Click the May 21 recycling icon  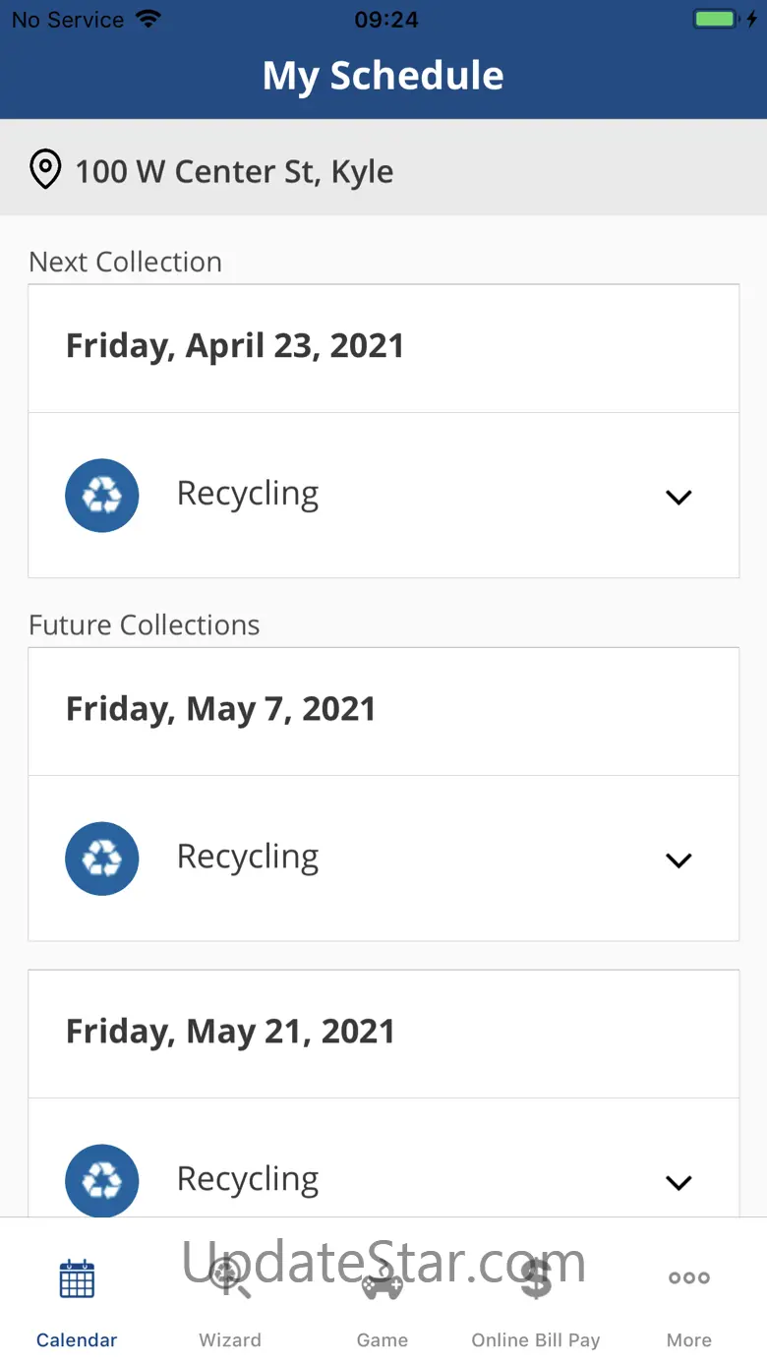(x=102, y=1180)
